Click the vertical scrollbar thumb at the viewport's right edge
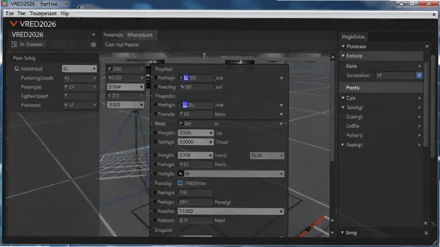This screenshot has width=440, height=247. pyautogui.click(x=333, y=111)
